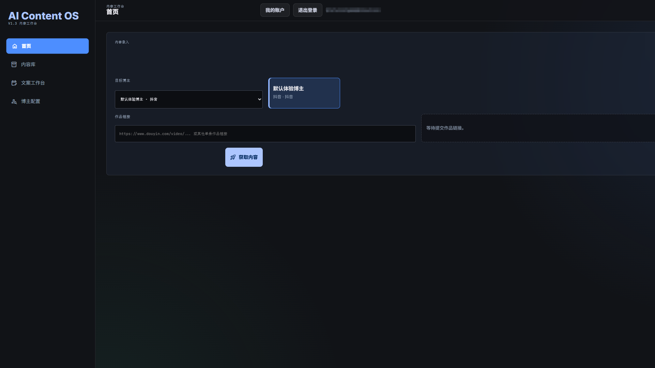
Task: Click the 文案工作台 calendar-edit icon
Action: point(14,83)
